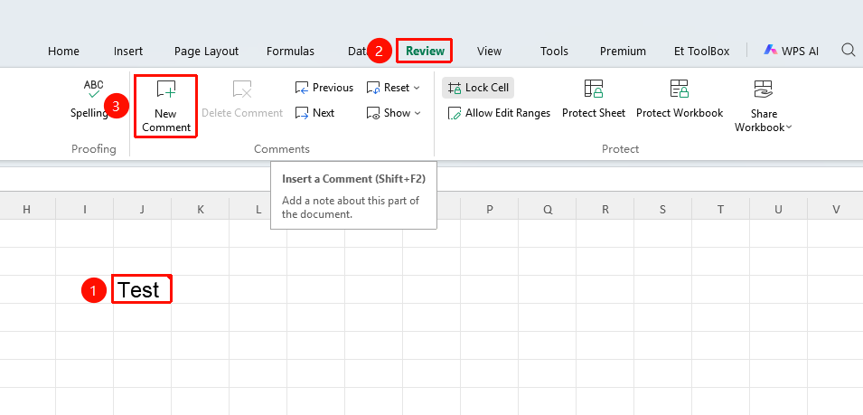The width and height of the screenshot is (863, 415).
Task: Select the Review tab
Action: (x=425, y=52)
